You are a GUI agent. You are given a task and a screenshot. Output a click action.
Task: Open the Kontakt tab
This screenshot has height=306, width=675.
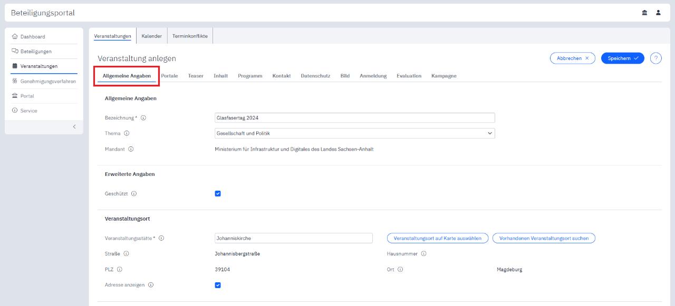point(282,76)
